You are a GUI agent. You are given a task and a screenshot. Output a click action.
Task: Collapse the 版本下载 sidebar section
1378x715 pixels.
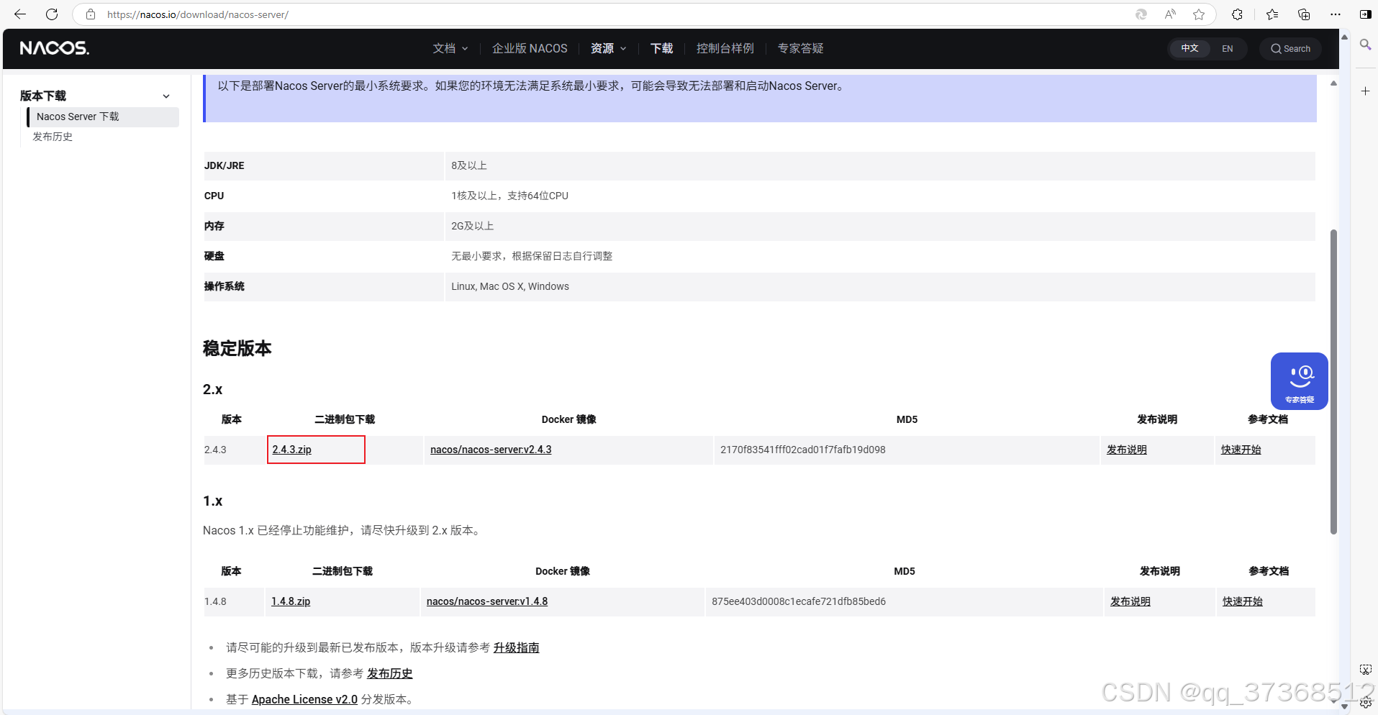tap(166, 96)
